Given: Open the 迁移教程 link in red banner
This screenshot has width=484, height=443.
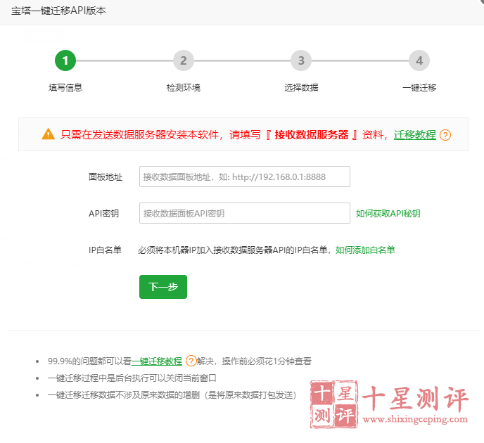Looking at the screenshot, I should [415, 135].
